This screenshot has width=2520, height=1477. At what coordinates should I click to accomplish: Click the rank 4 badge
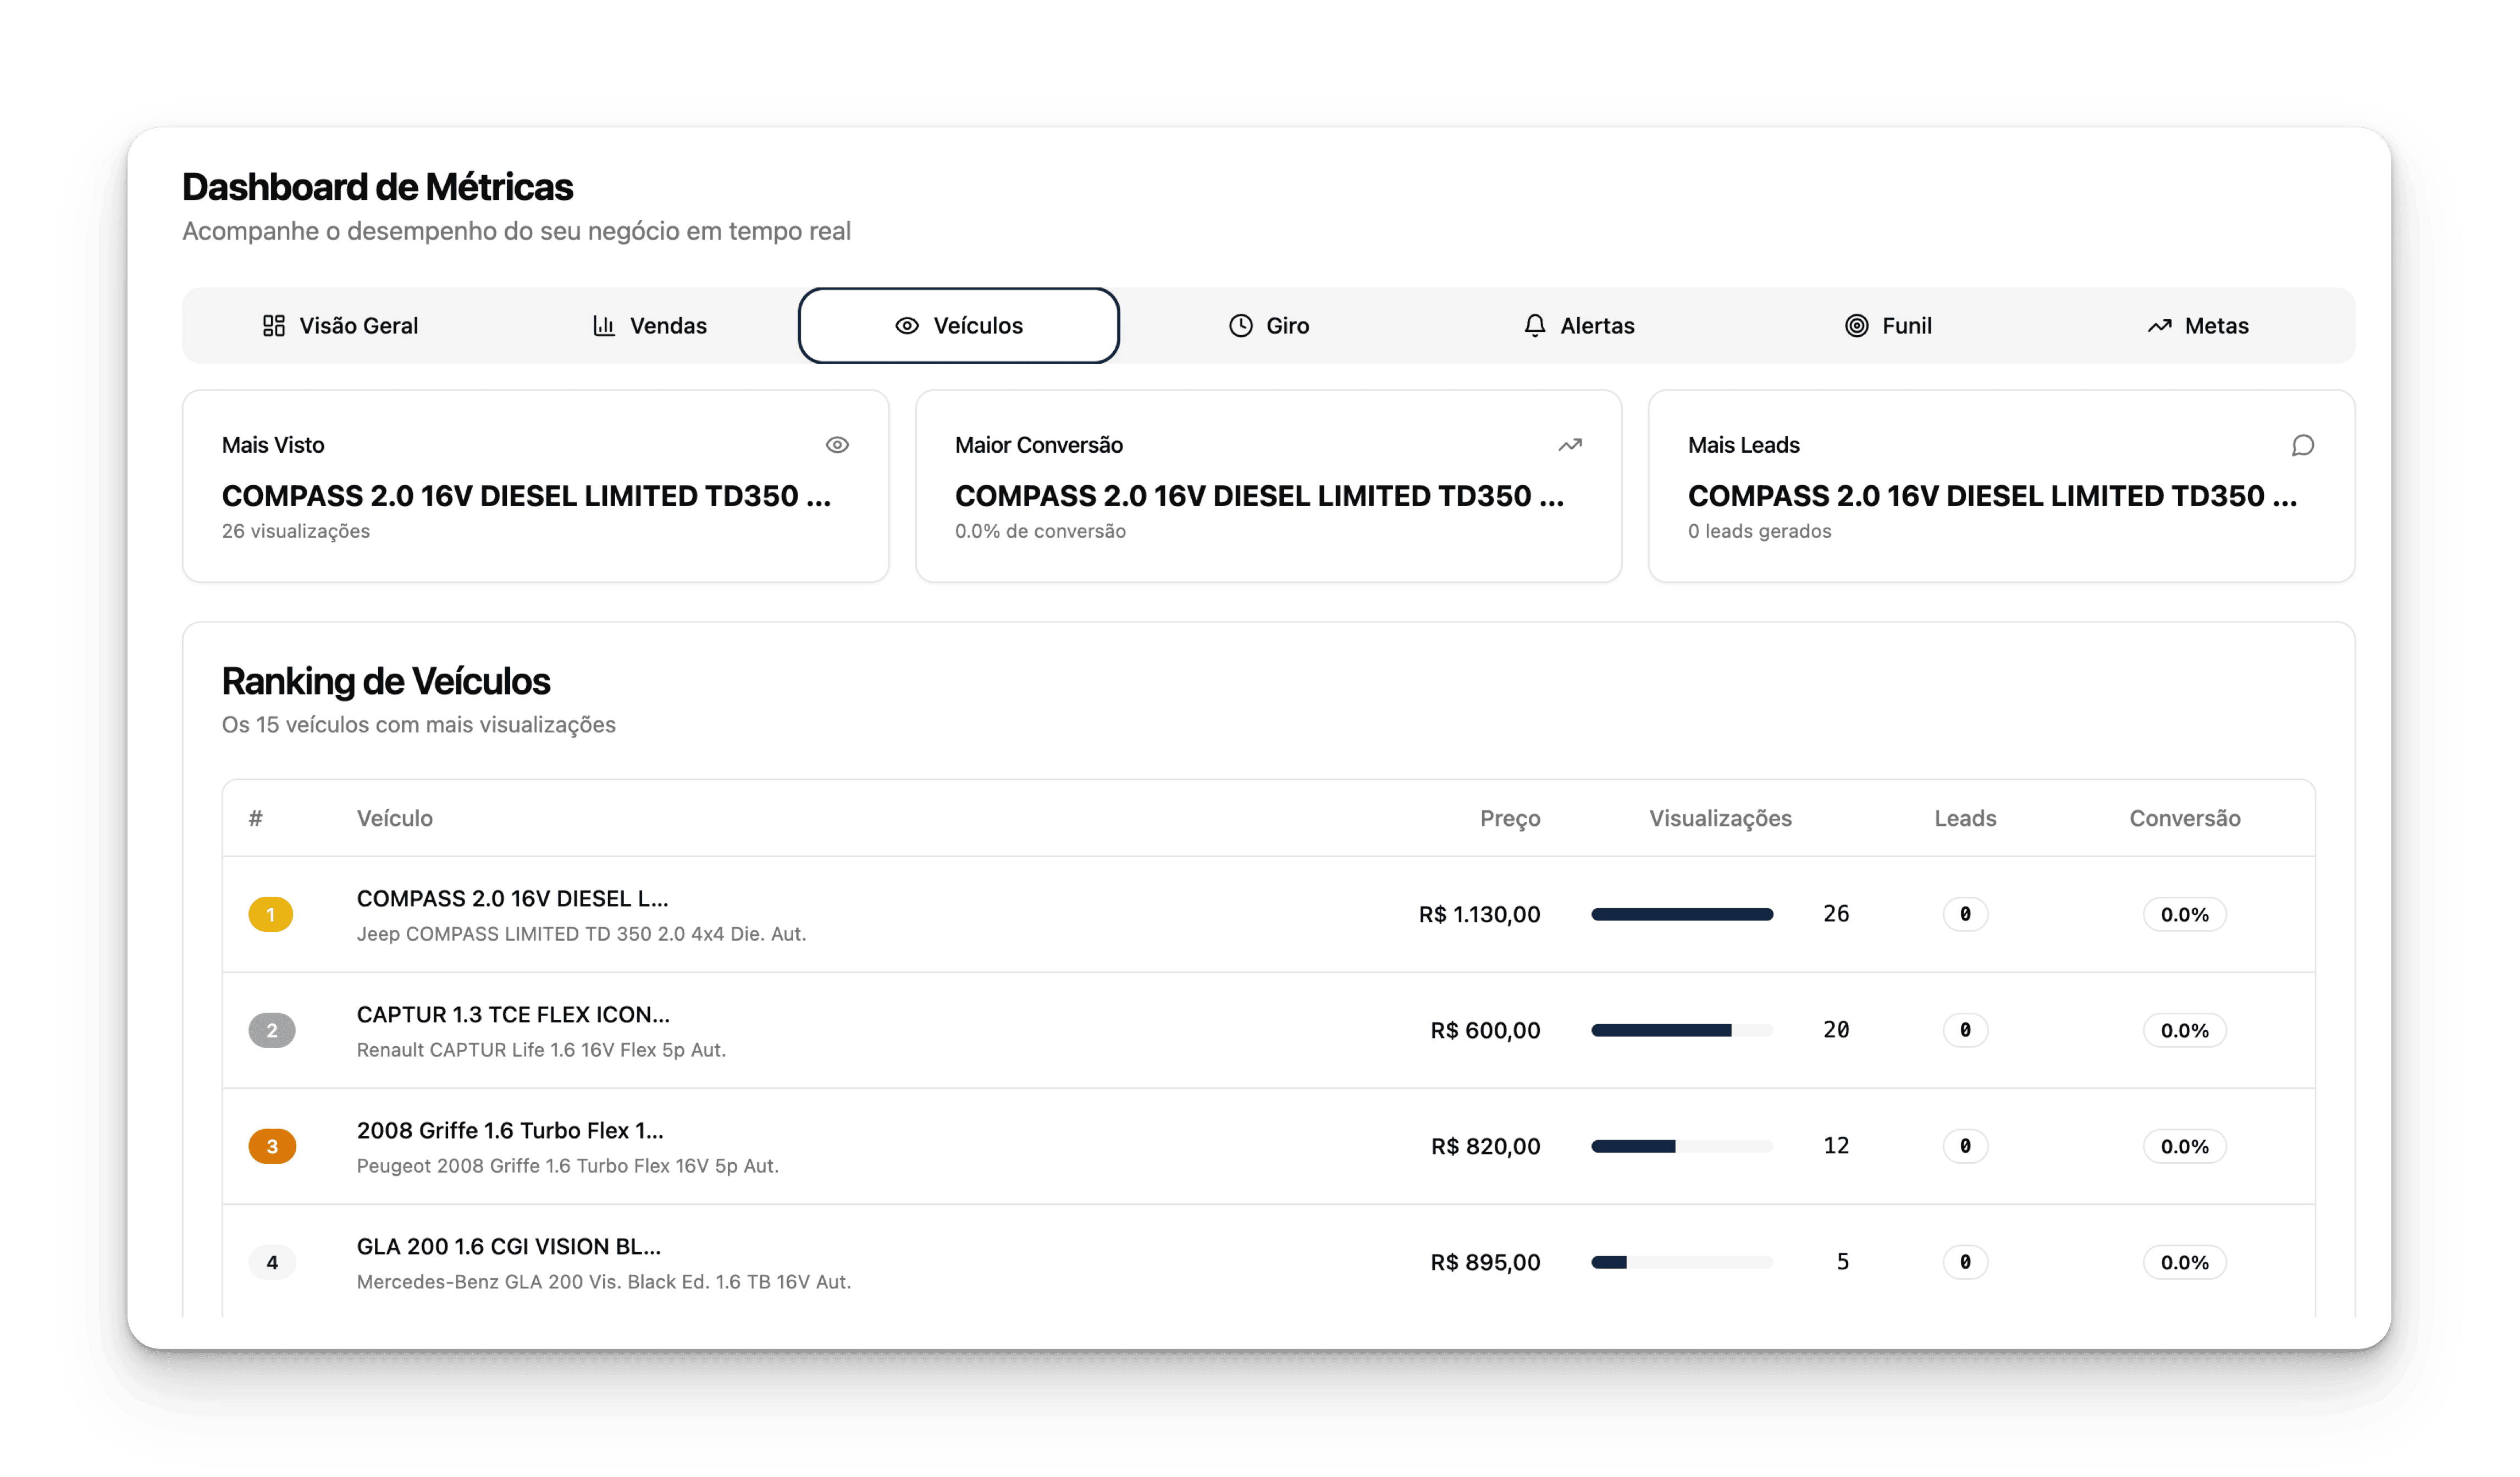click(x=271, y=1262)
